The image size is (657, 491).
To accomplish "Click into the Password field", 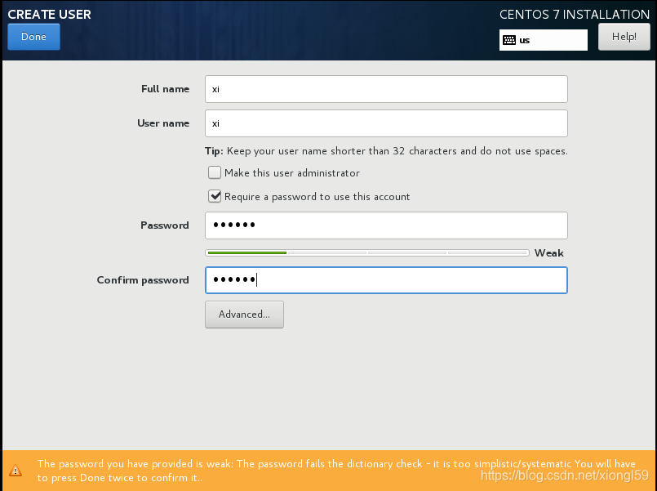I will tap(386, 225).
